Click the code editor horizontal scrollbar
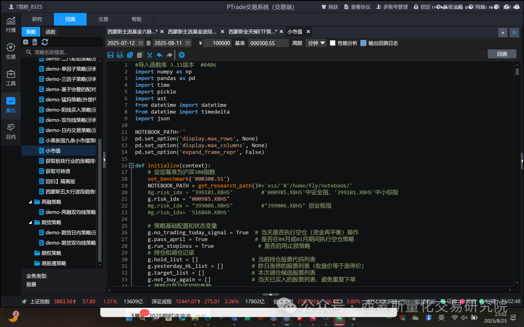Image resolution: width=524 pixels, height=327 pixels. click(x=309, y=290)
